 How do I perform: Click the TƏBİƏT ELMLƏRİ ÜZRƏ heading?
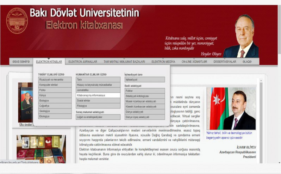[51, 75]
